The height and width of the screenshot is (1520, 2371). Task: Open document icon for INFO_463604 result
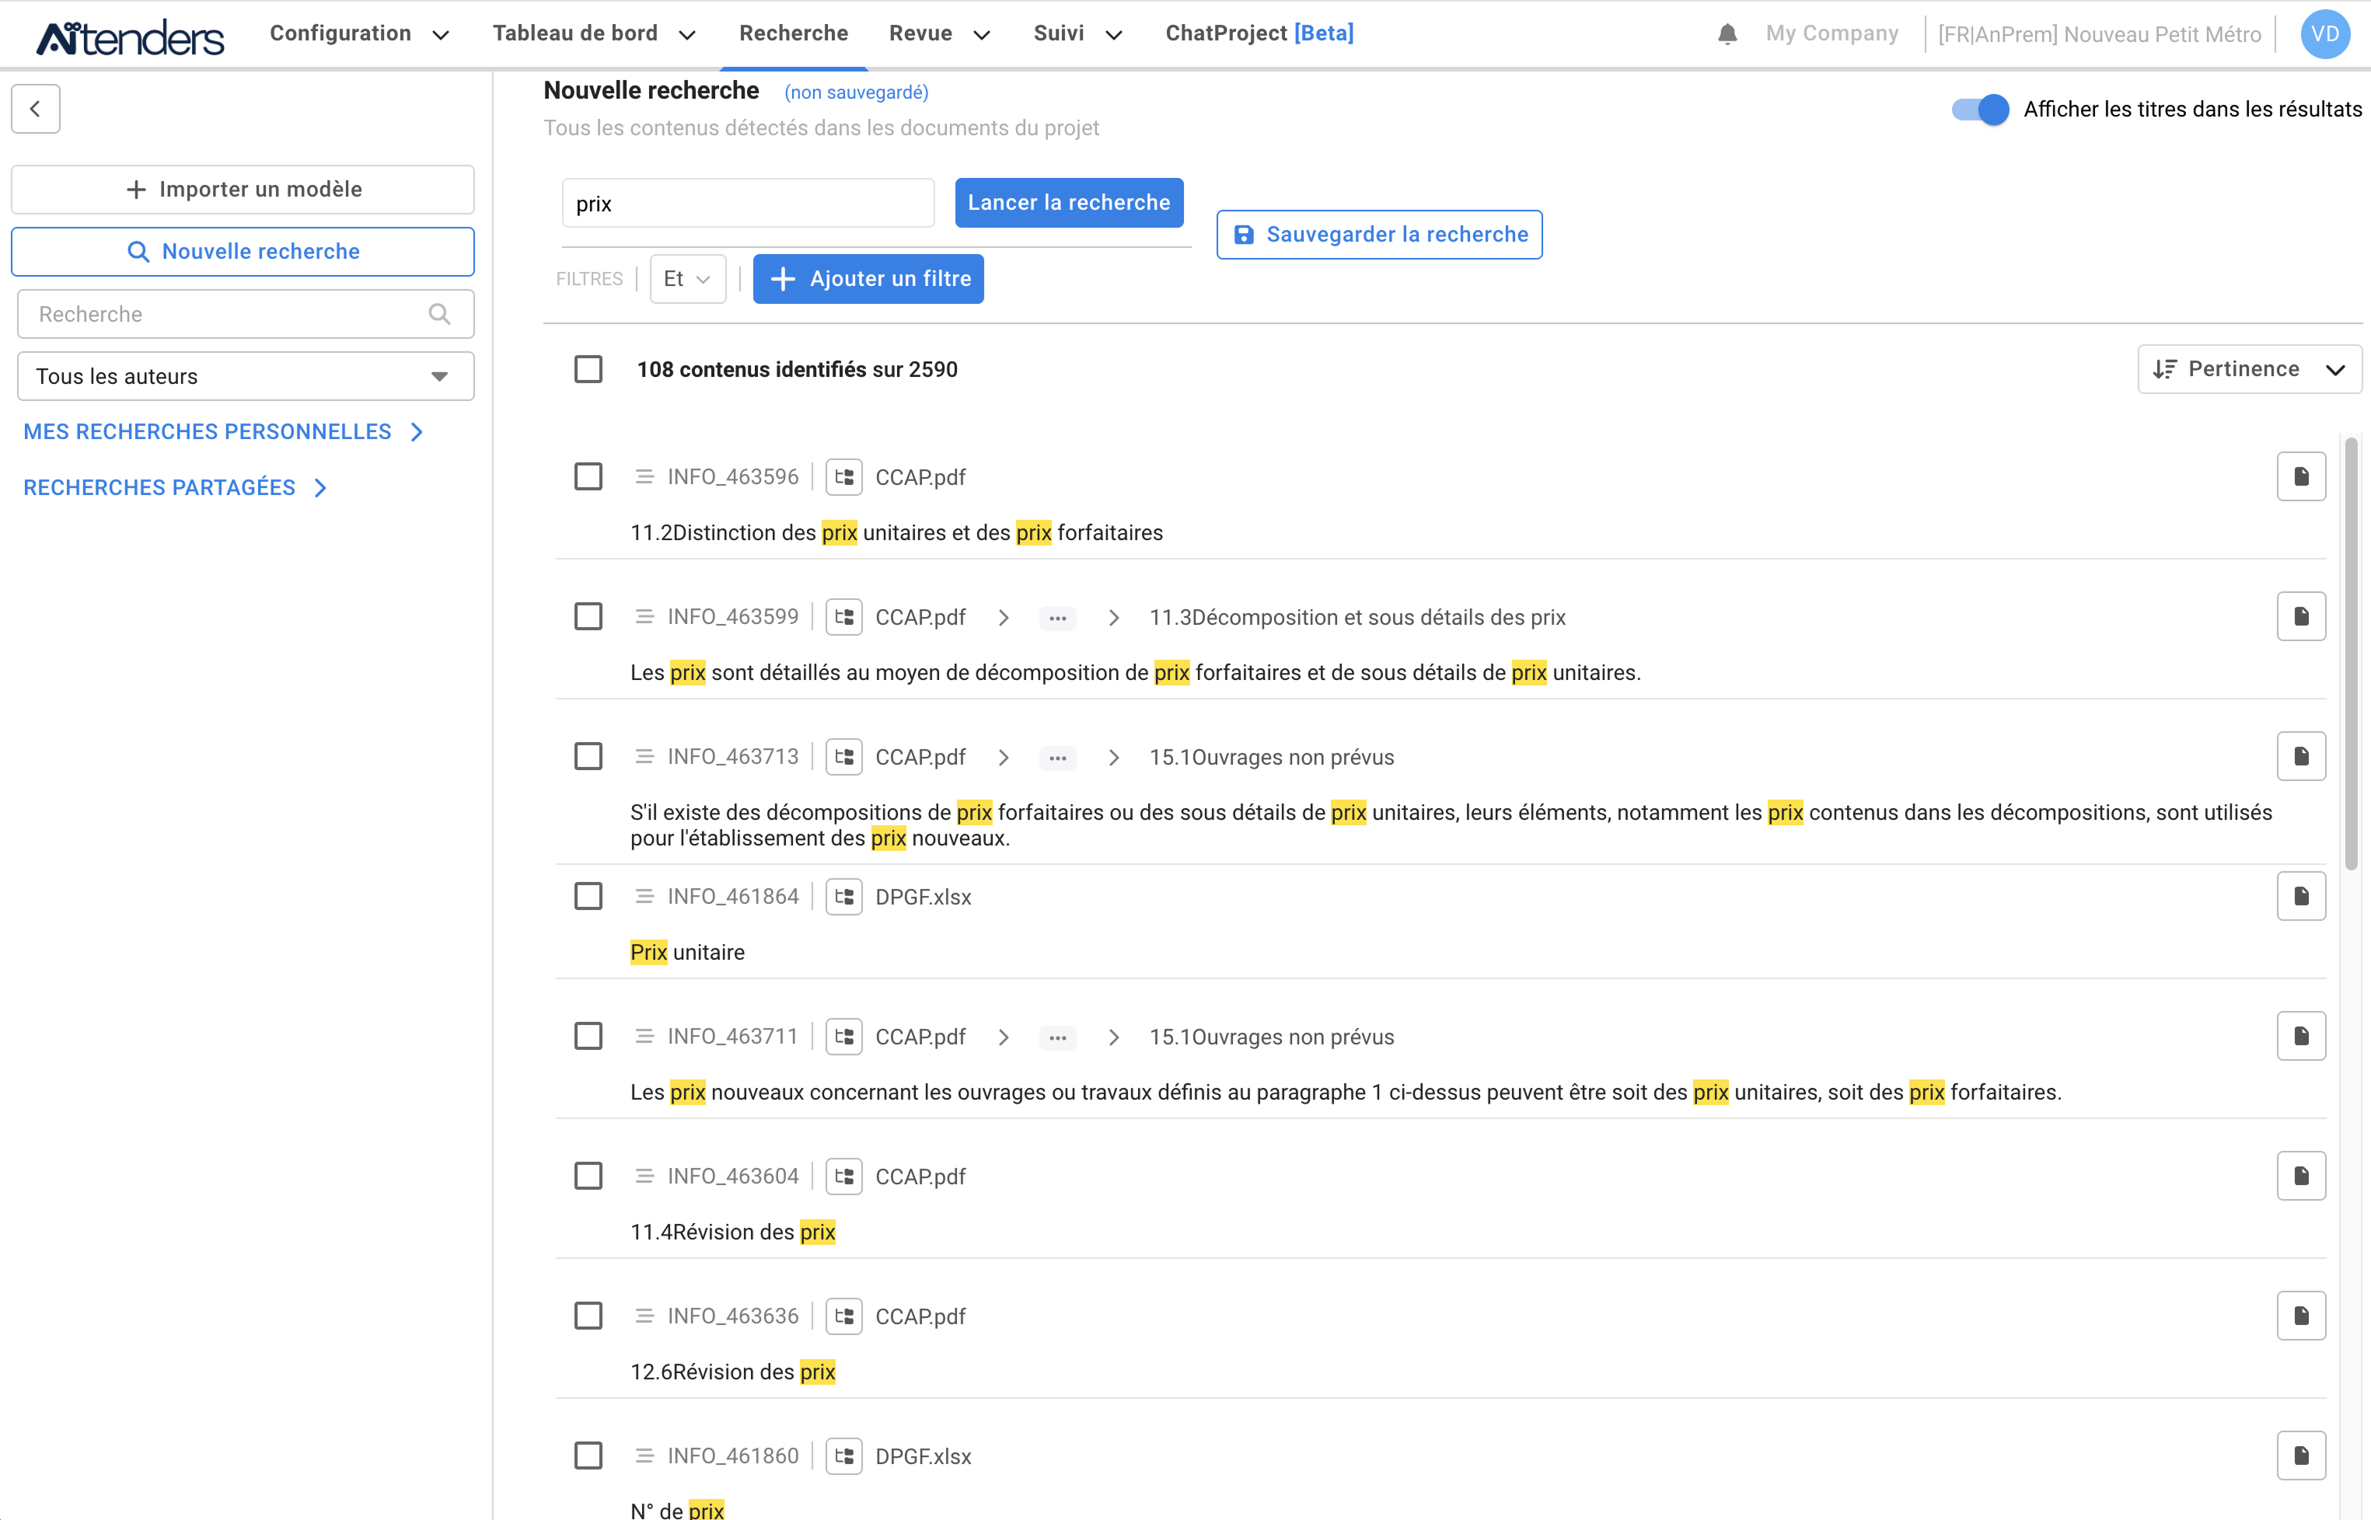[2300, 1176]
